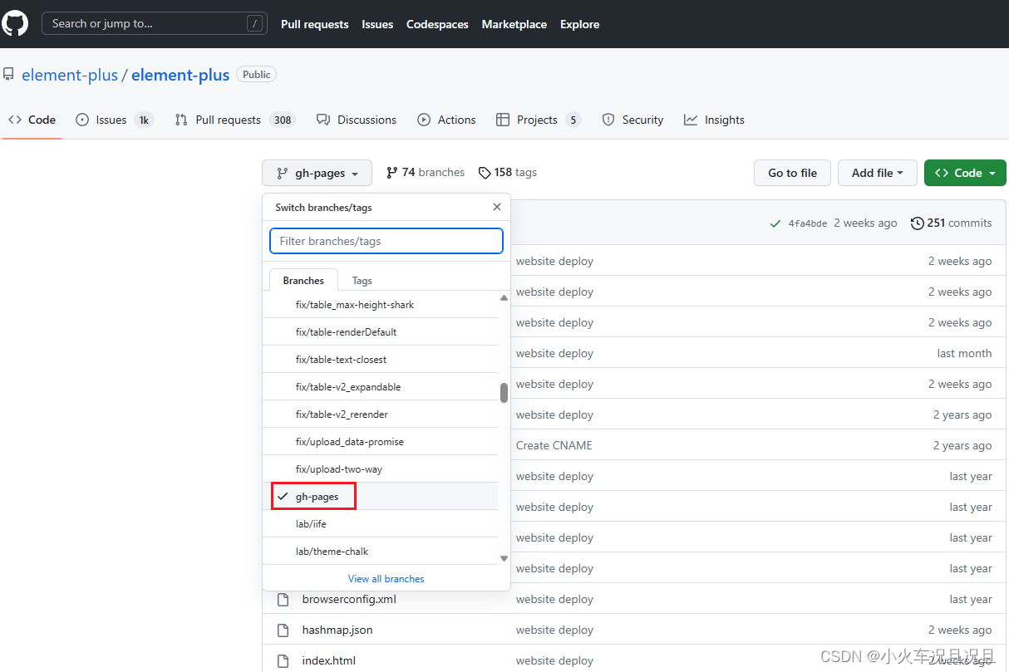The image size is (1009, 672).
Task: Open the Code repository tab
Action: (x=32, y=120)
